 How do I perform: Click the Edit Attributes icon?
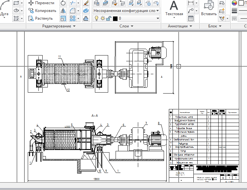tap(222, 18)
